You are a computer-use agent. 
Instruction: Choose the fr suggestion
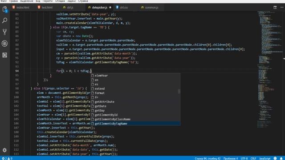coord(135,97)
